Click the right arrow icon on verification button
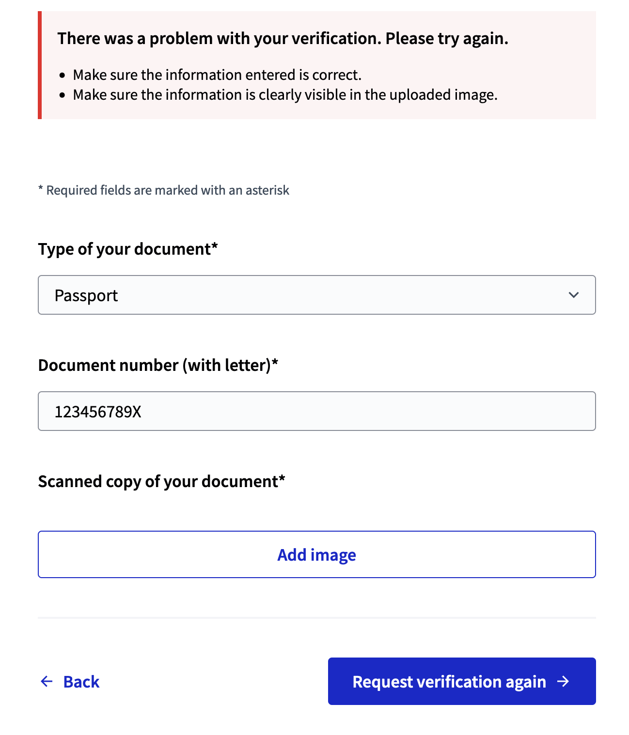This screenshot has width=629, height=735. pyautogui.click(x=564, y=681)
